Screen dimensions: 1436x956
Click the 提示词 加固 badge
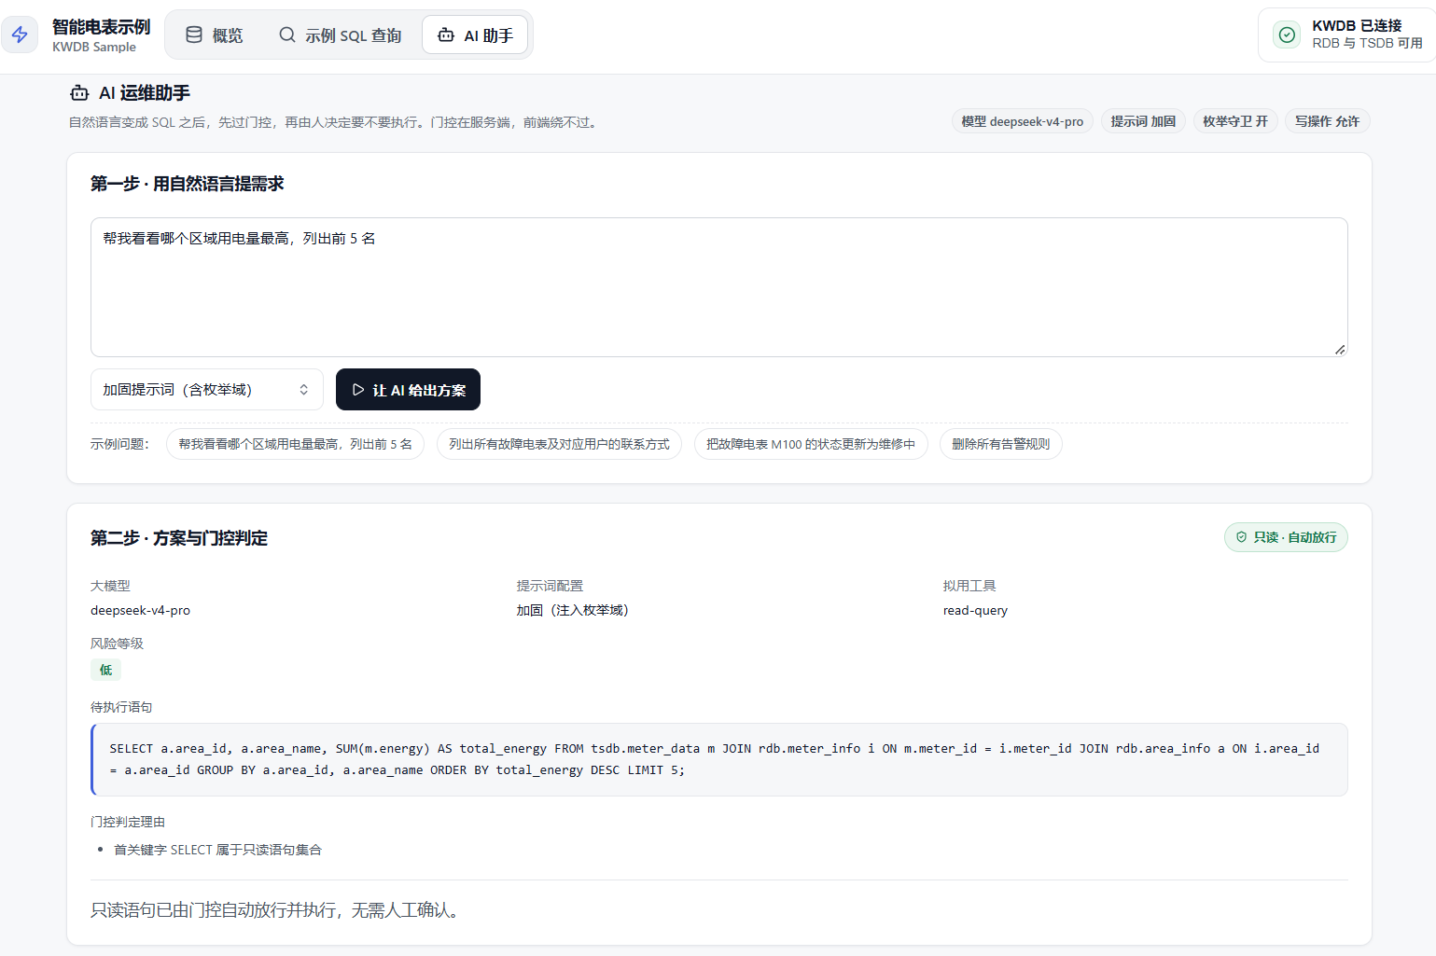tap(1143, 121)
